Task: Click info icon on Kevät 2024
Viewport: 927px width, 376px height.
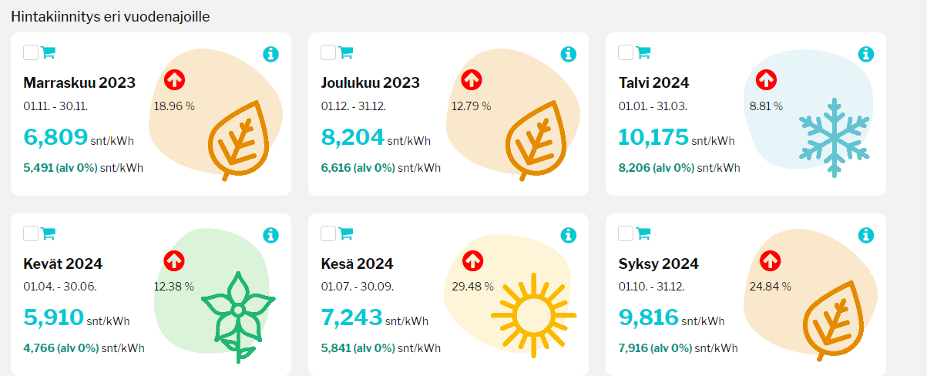Action: pyautogui.click(x=270, y=235)
